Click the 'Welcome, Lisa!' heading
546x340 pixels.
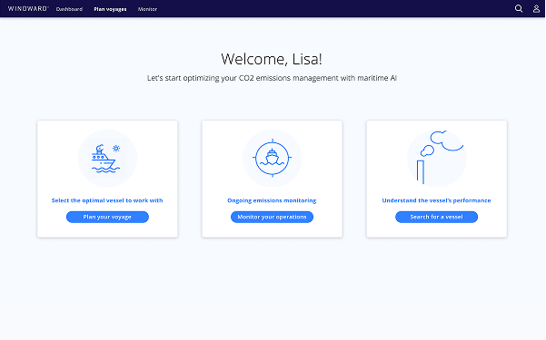(x=272, y=59)
